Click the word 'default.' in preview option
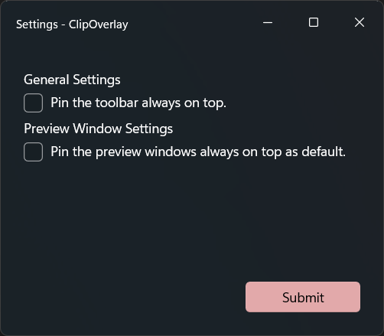Screen dimensions: 384x336 click(324, 152)
